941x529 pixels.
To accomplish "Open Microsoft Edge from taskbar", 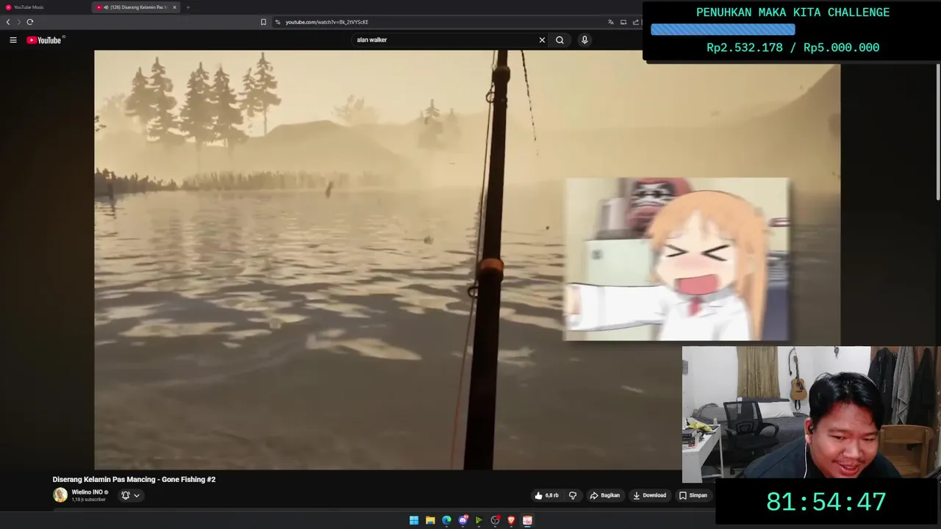I will 446,520.
